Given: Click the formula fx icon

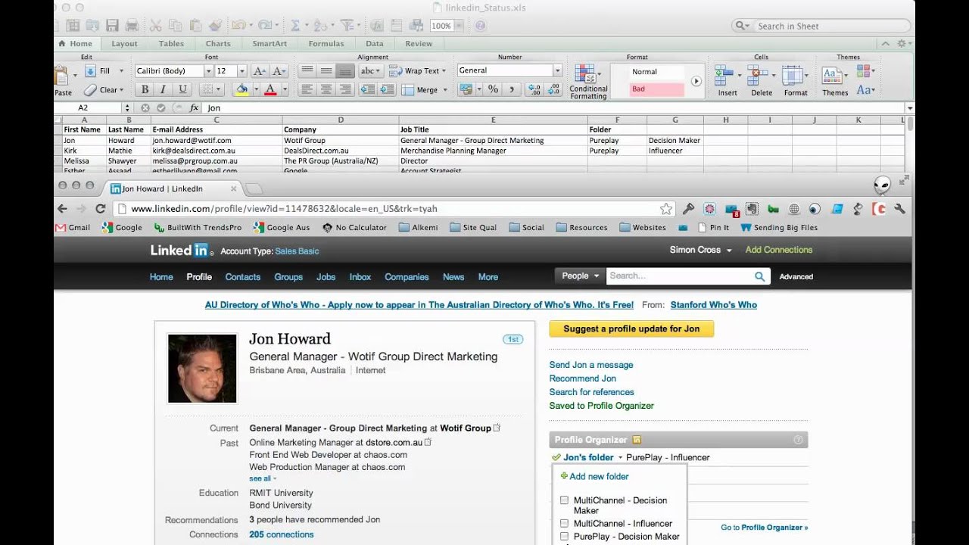Looking at the screenshot, I should pyautogui.click(x=194, y=108).
